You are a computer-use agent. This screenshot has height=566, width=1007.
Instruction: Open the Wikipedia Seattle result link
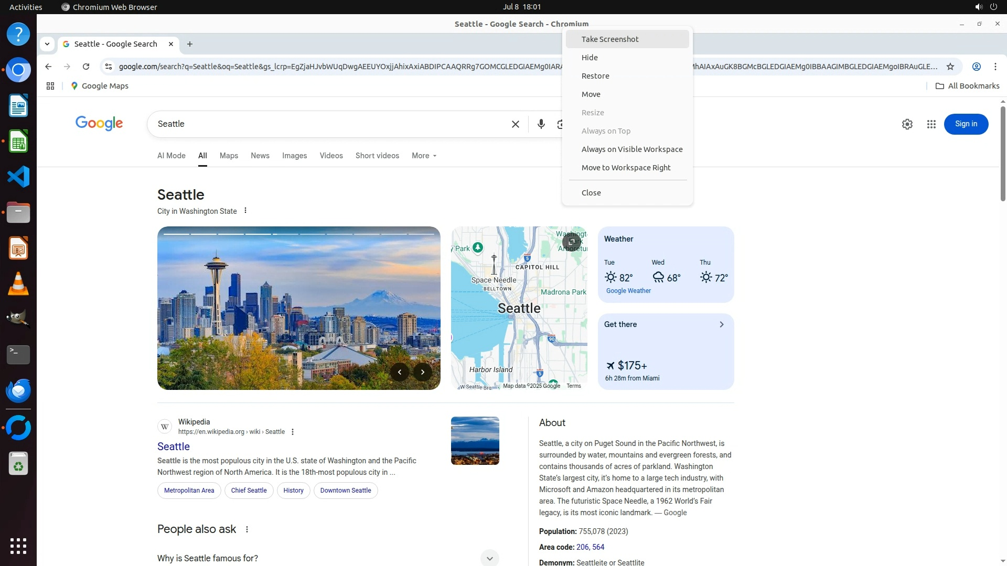click(174, 447)
